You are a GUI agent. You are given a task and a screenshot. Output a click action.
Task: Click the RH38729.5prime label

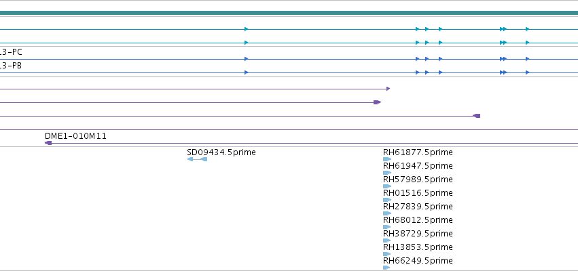[x=418, y=234]
